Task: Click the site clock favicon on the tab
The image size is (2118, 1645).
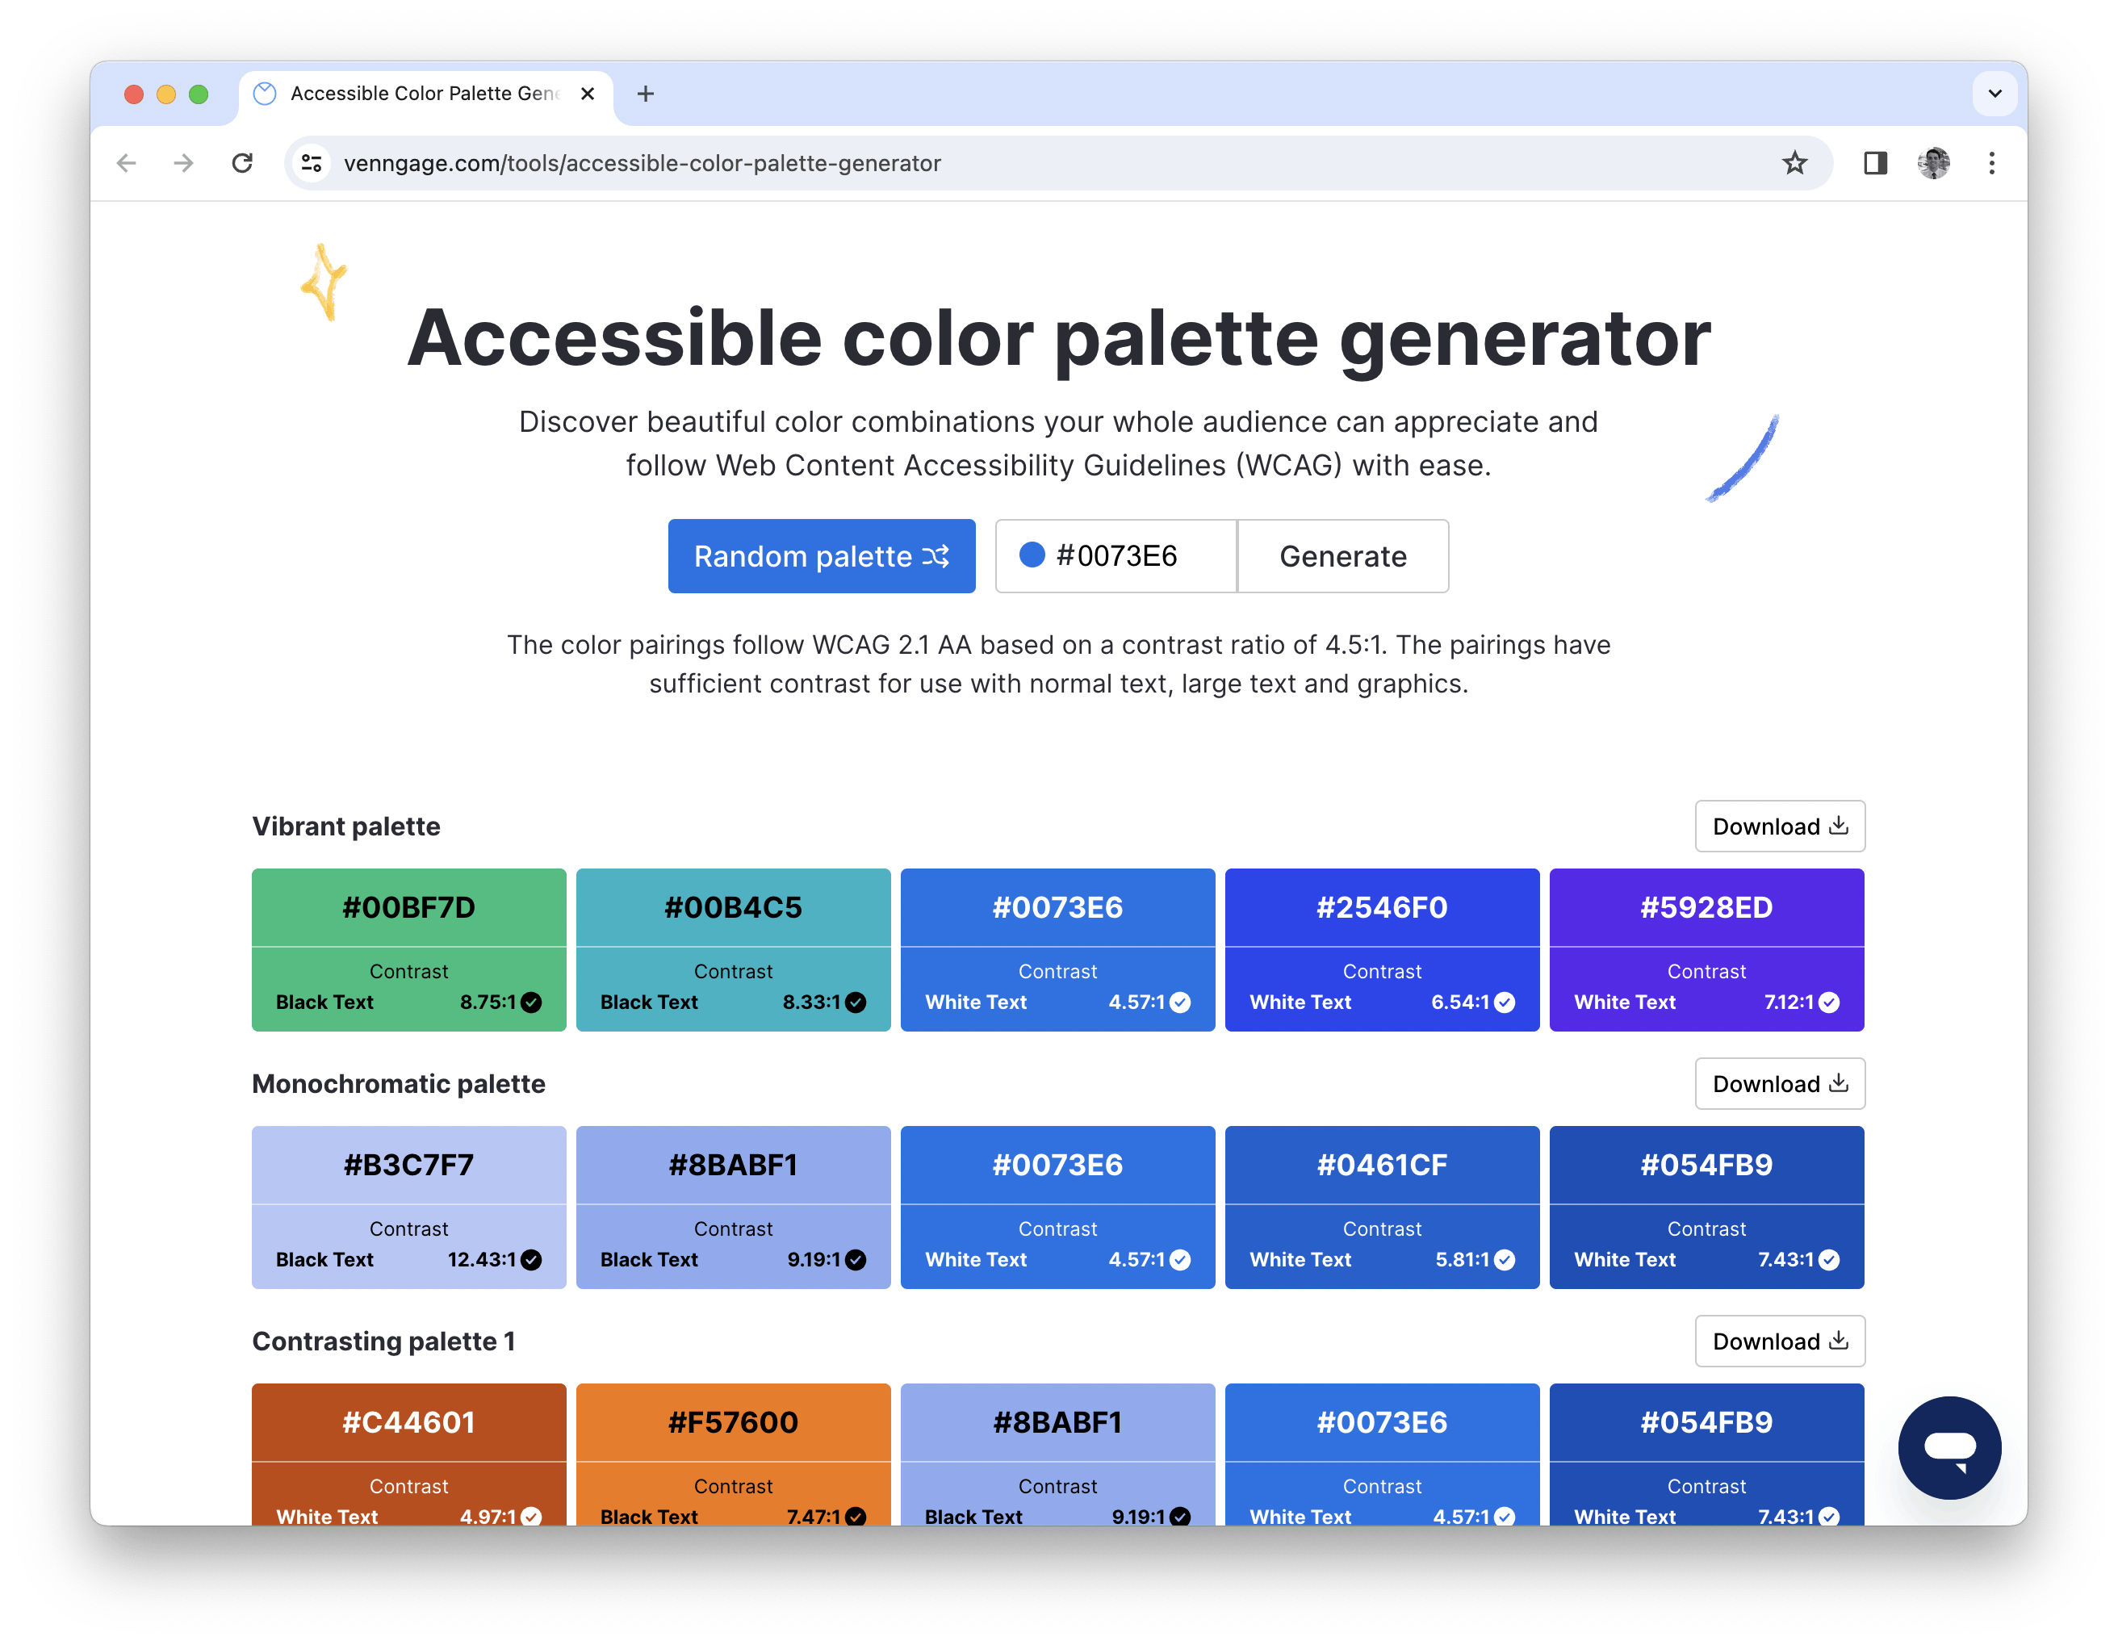Action: (x=264, y=93)
